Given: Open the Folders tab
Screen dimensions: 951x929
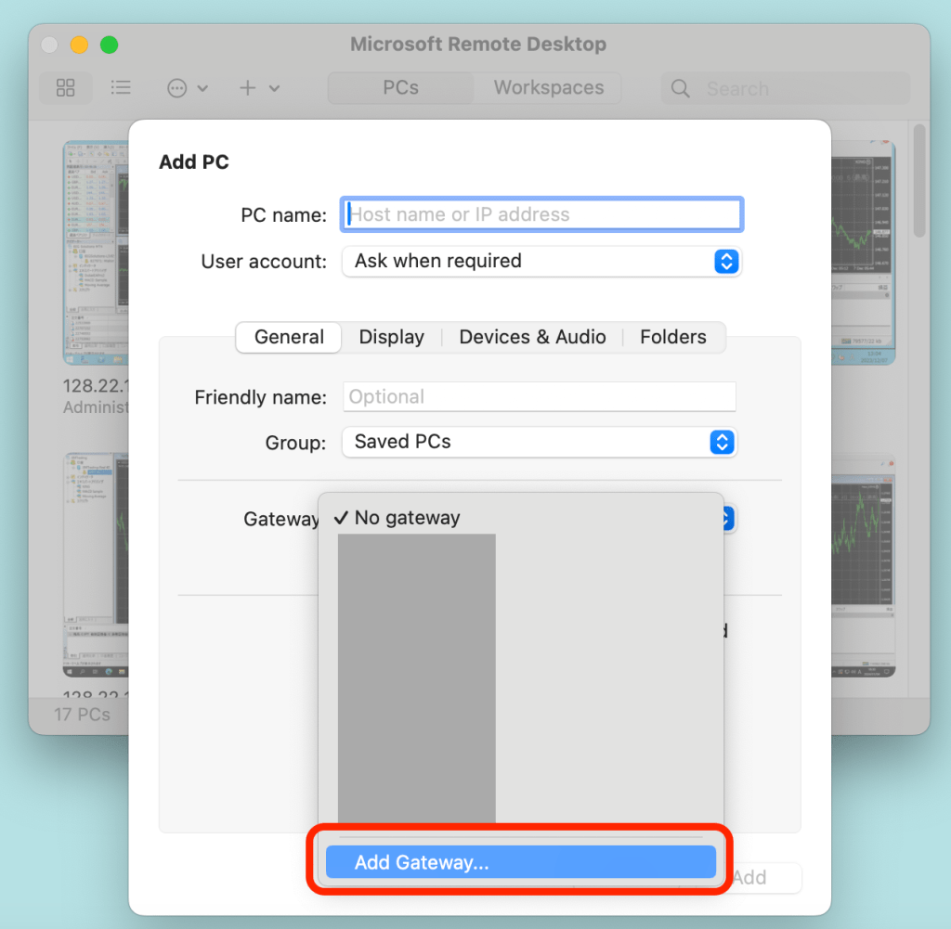Looking at the screenshot, I should (672, 337).
